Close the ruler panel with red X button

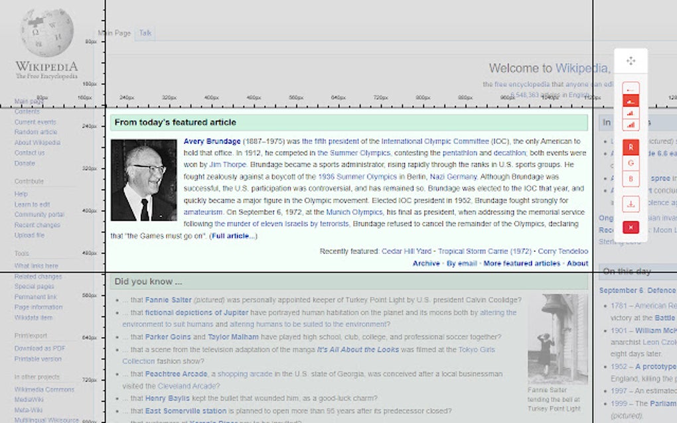pyautogui.click(x=631, y=227)
